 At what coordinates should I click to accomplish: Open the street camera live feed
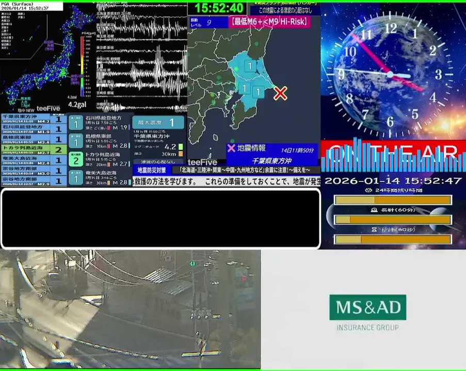coord(130,309)
